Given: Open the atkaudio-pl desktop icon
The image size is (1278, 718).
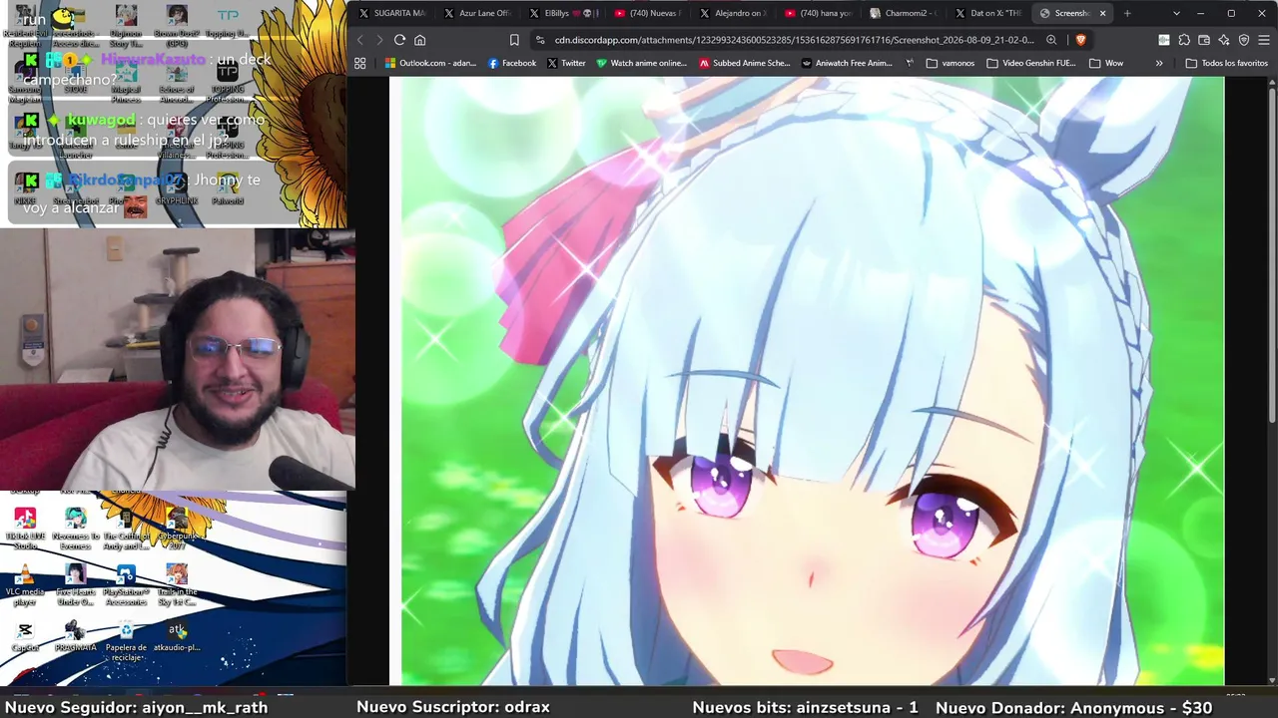Looking at the screenshot, I should click(x=177, y=636).
